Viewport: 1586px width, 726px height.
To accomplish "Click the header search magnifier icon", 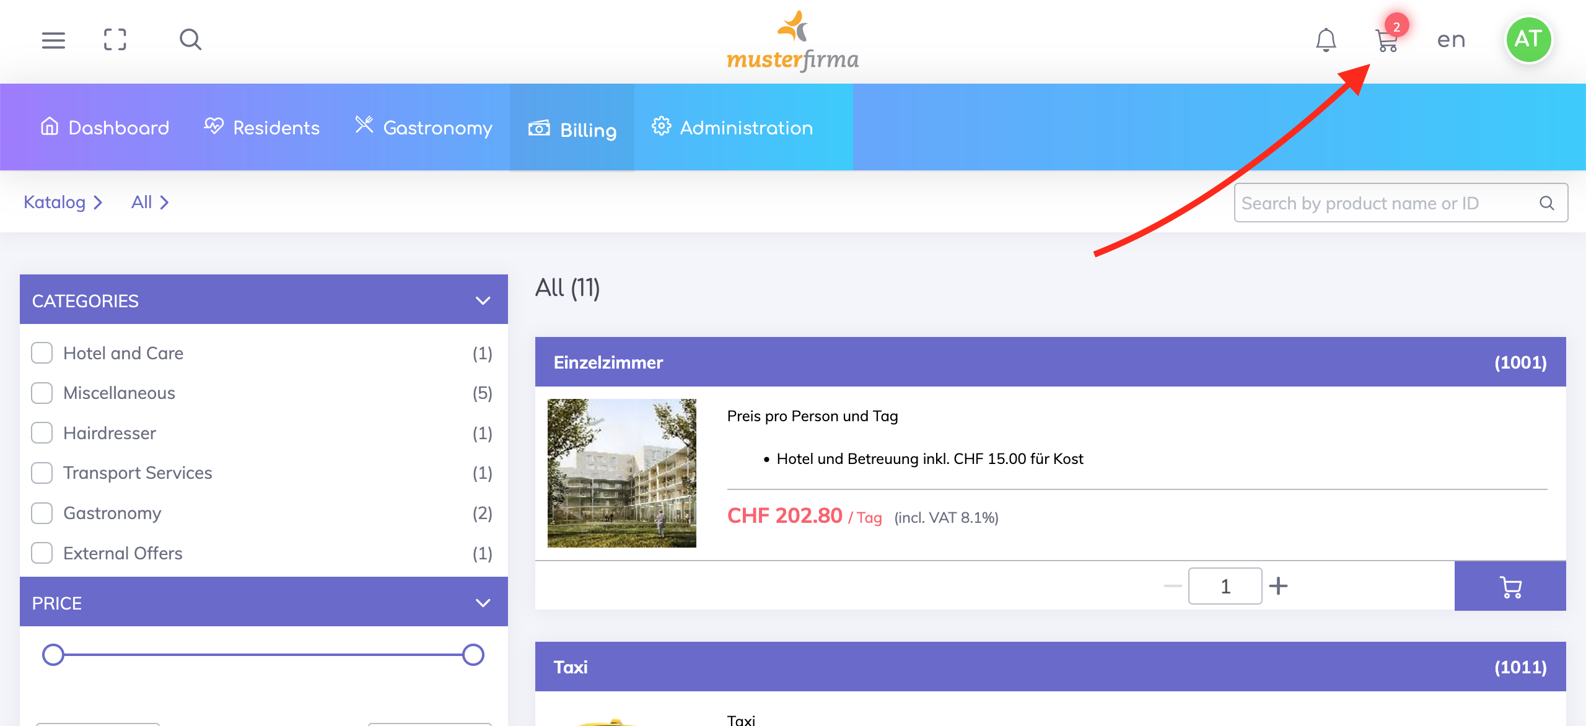I will [x=190, y=40].
